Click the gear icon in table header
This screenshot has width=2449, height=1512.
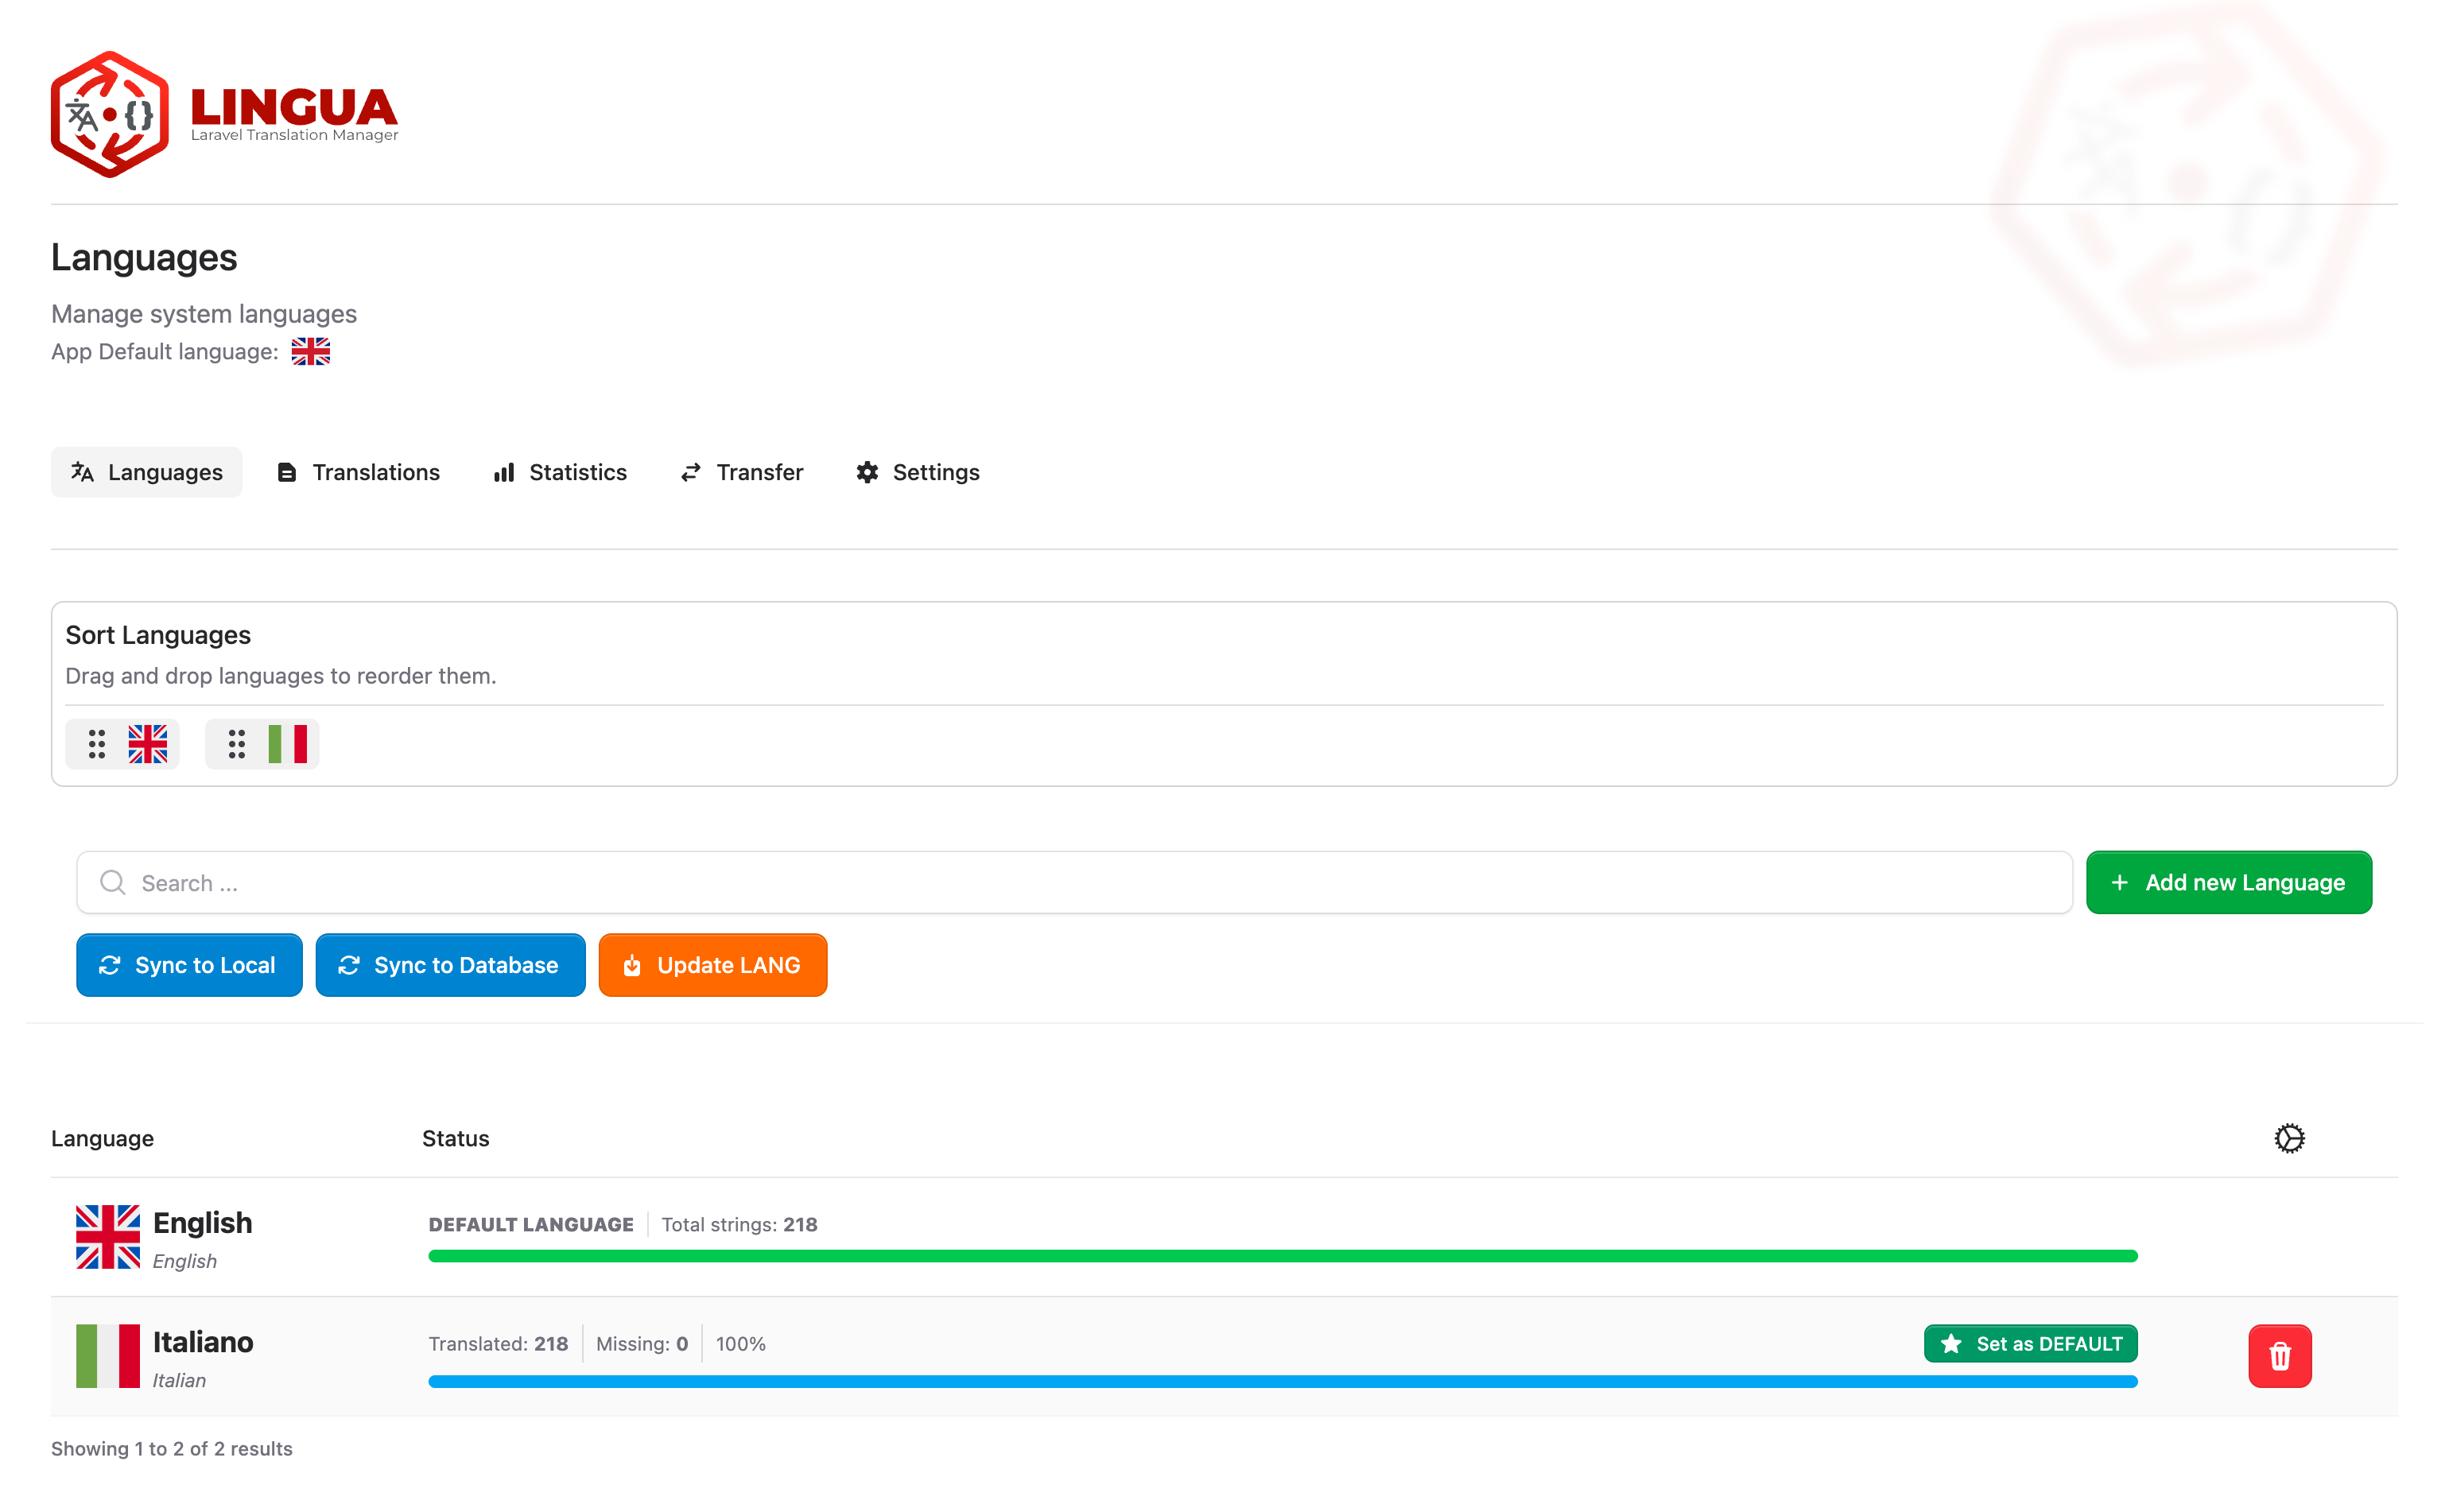[2289, 1138]
